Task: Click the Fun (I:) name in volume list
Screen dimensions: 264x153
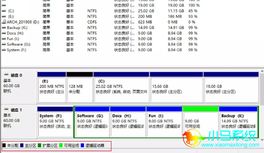Action: tap(13, 39)
